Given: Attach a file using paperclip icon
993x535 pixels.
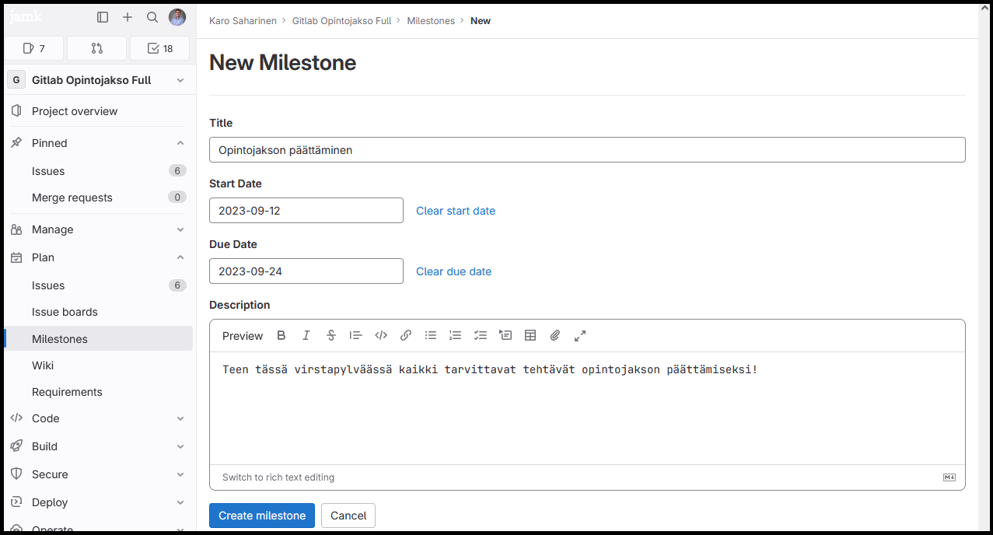Looking at the screenshot, I should (x=555, y=335).
